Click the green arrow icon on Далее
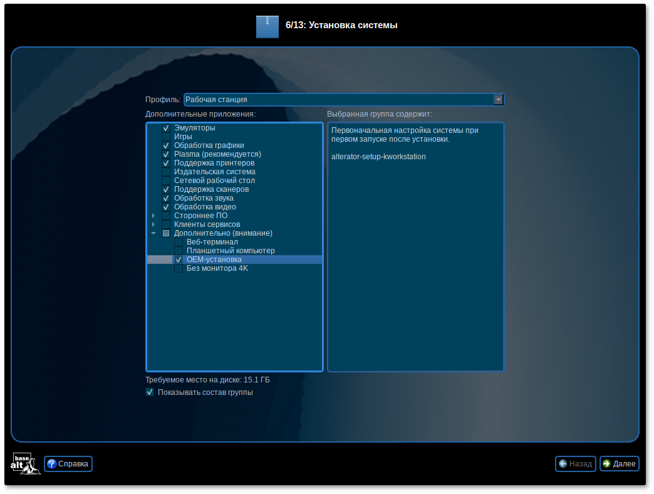 pos(606,464)
